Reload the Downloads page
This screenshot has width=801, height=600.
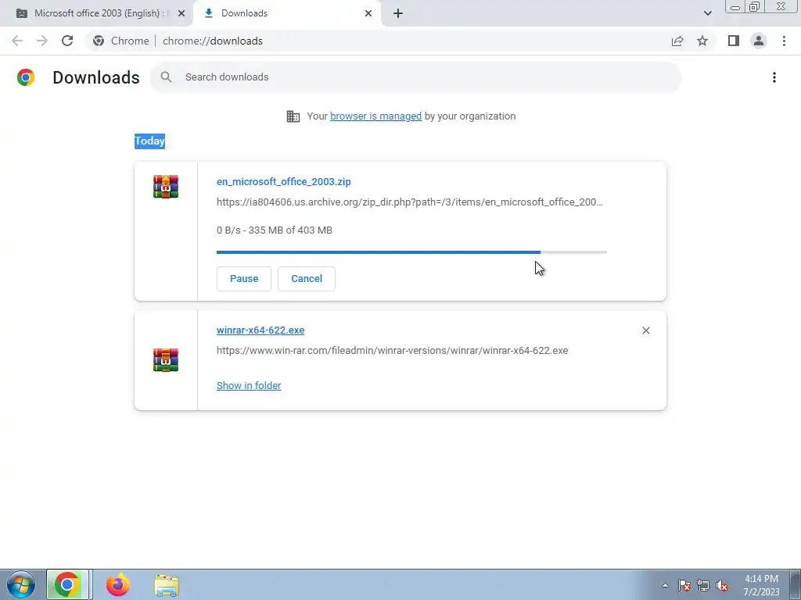point(67,41)
